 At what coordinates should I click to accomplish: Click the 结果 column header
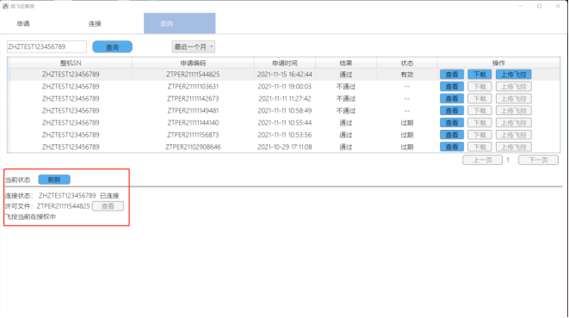tap(346, 63)
